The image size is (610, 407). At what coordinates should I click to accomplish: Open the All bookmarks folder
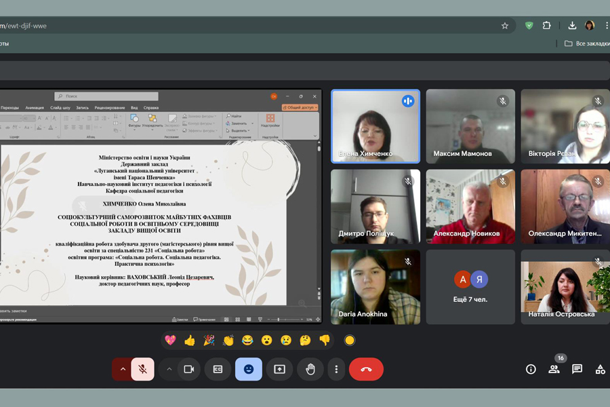pos(587,43)
